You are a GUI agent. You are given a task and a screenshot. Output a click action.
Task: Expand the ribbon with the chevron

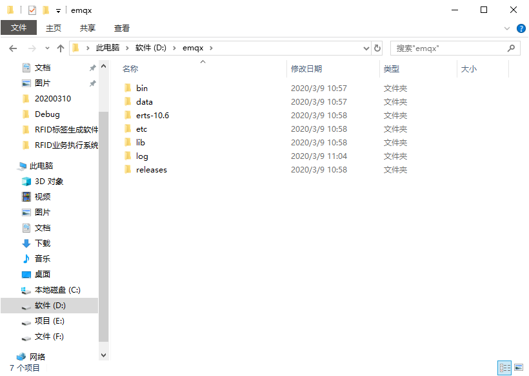pyautogui.click(x=506, y=28)
